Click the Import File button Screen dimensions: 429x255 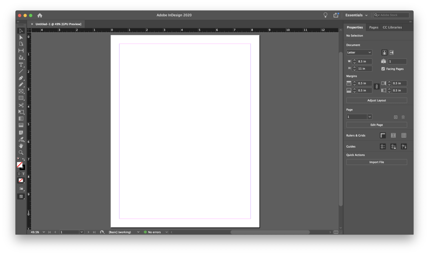377,162
